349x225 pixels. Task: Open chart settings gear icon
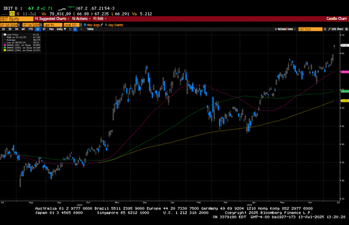[347, 29]
